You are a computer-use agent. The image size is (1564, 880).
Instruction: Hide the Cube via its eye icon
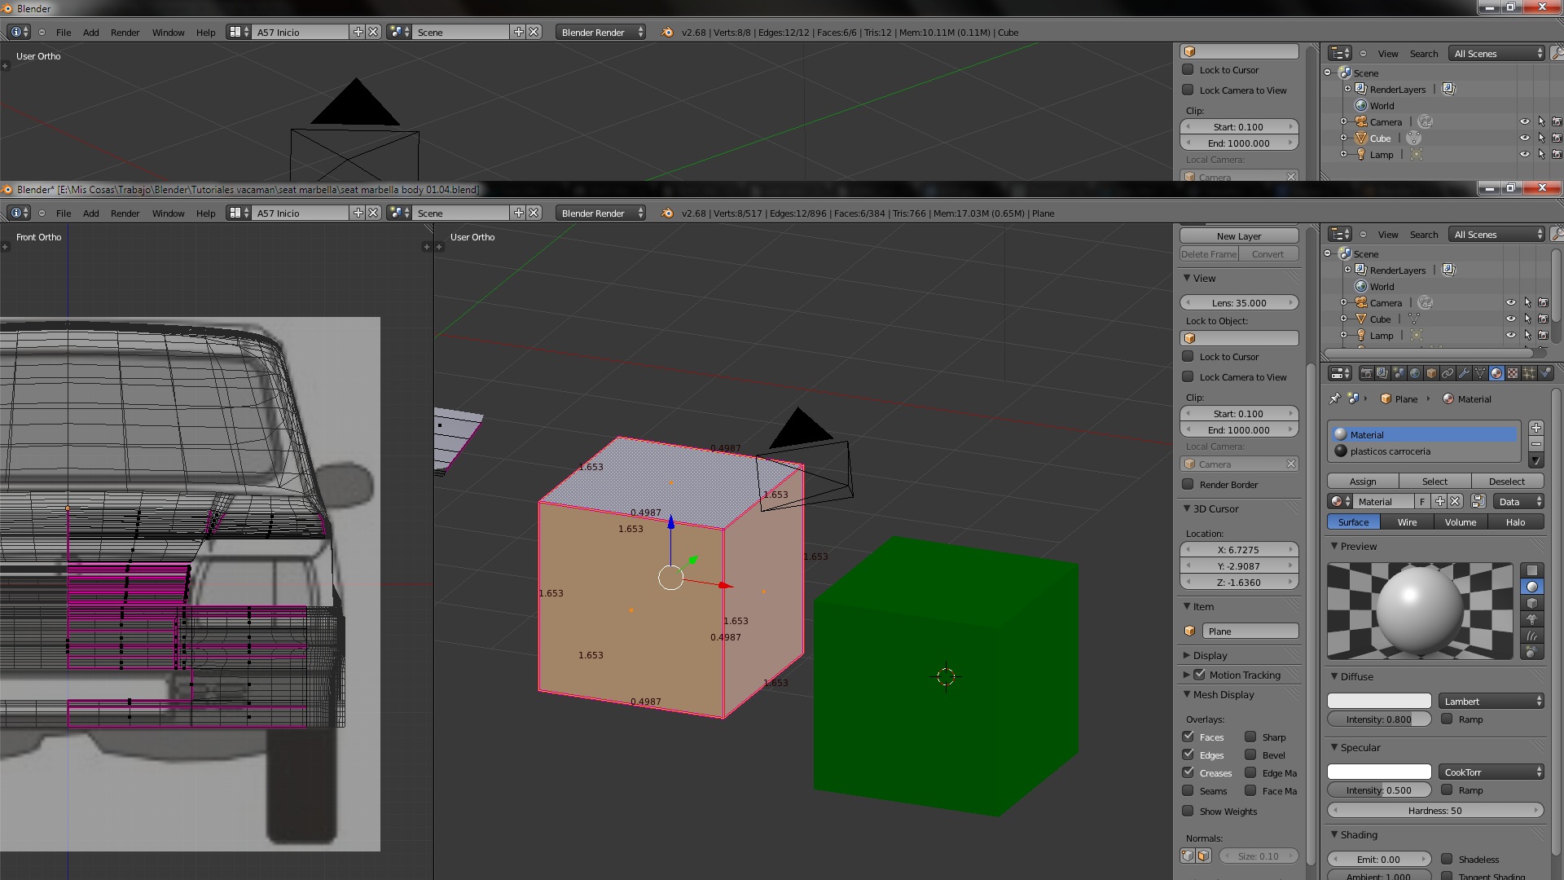(1510, 319)
